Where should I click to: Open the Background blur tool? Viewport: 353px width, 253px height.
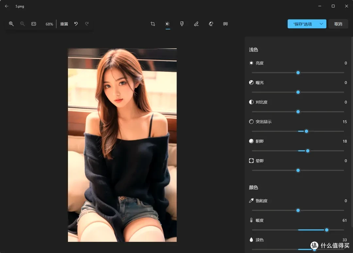tap(225, 24)
